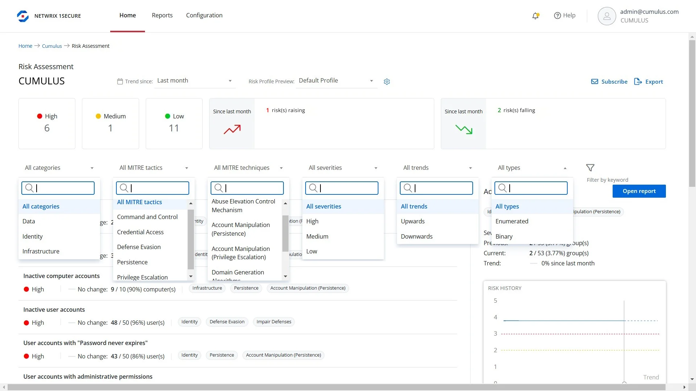Click the red rising trend arrow icon
Screen dimensions: 696x391
click(x=232, y=129)
